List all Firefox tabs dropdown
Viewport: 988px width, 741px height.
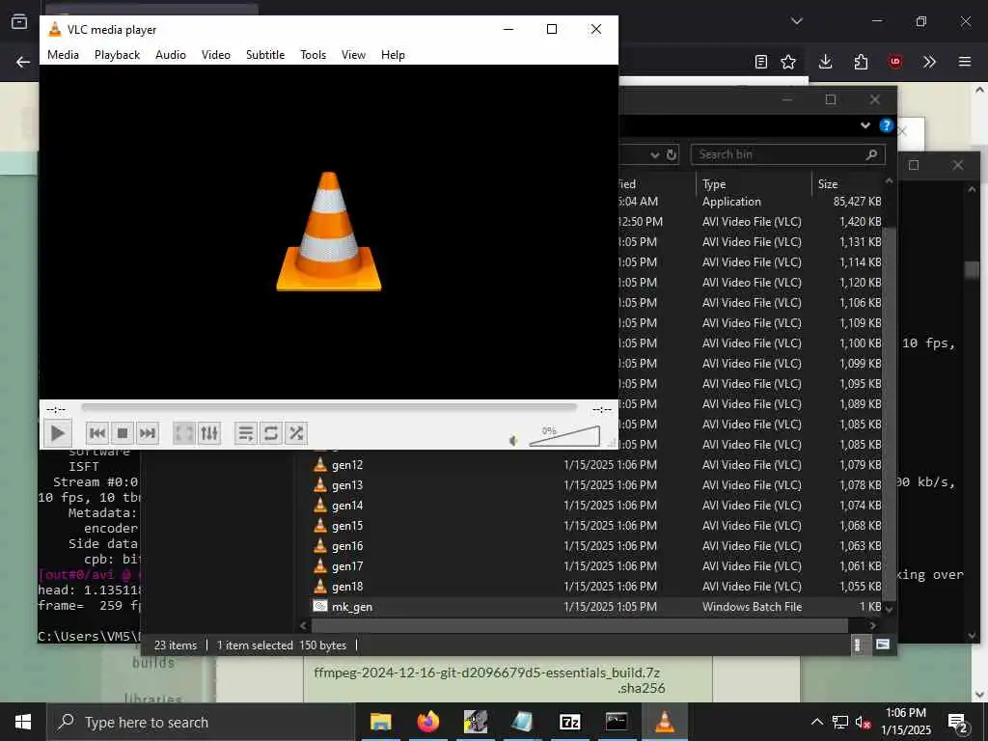[797, 21]
